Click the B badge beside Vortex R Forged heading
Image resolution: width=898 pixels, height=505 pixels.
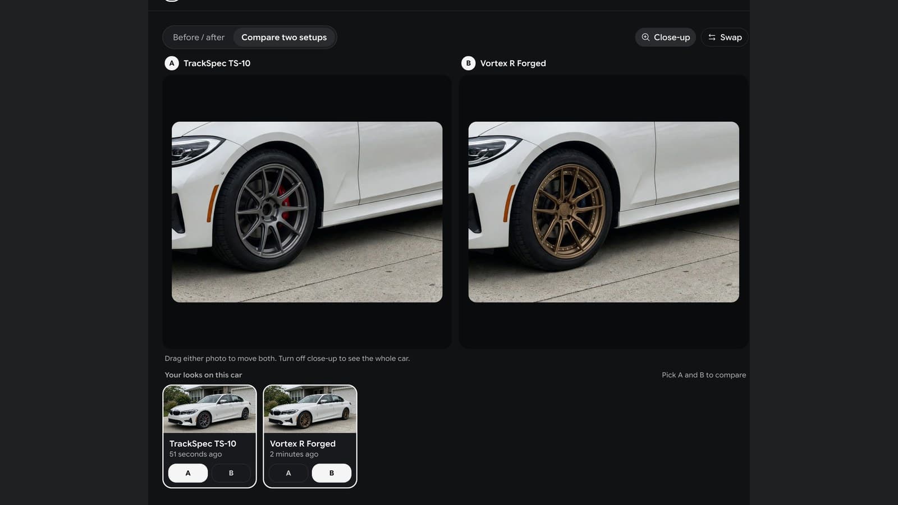tap(468, 63)
